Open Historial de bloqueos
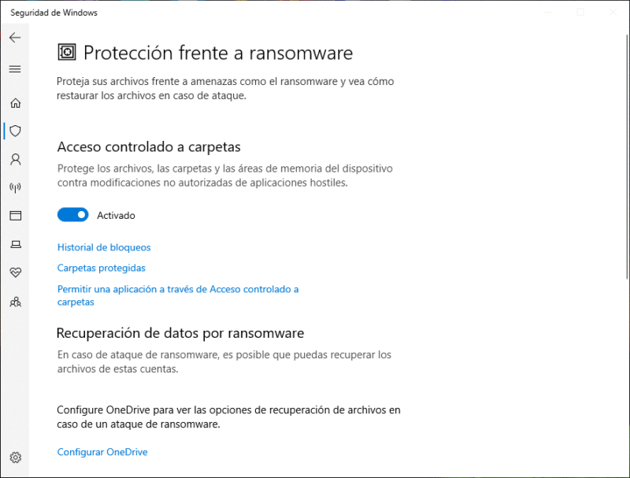Screen dimensions: 630x478 tap(103, 247)
